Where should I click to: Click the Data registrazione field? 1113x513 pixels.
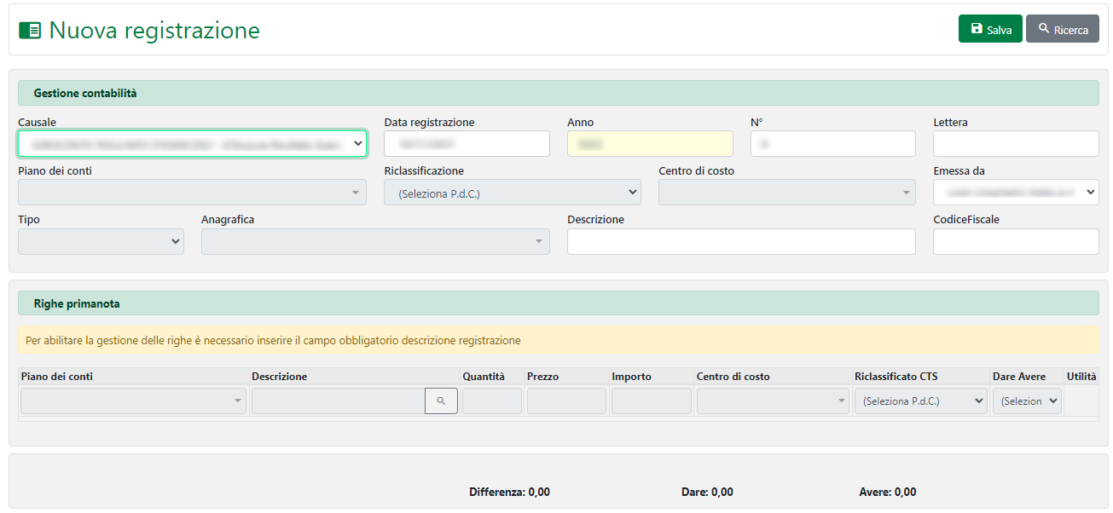[467, 144]
